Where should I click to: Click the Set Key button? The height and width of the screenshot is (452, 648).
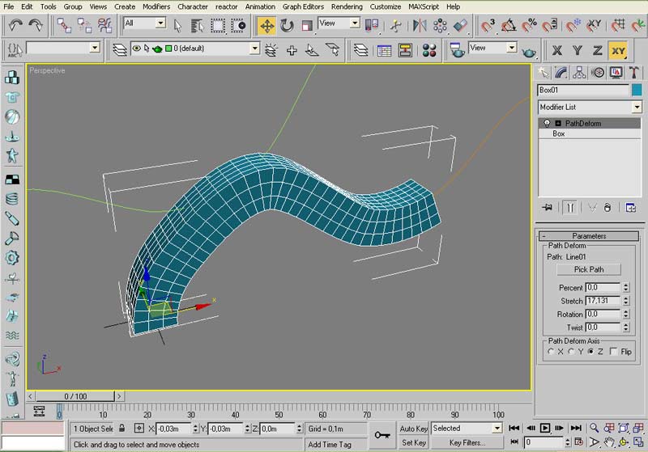[413, 442]
